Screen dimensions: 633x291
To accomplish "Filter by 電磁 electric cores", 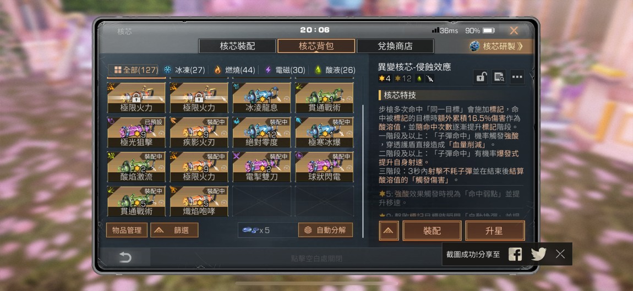I will coord(285,70).
